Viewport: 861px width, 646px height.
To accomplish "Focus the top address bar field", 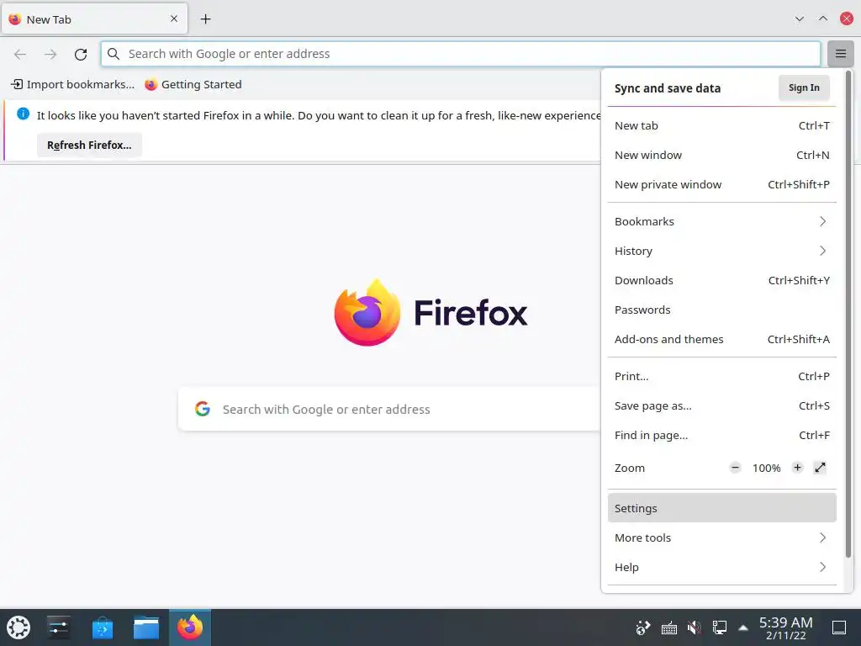I will [461, 54].
